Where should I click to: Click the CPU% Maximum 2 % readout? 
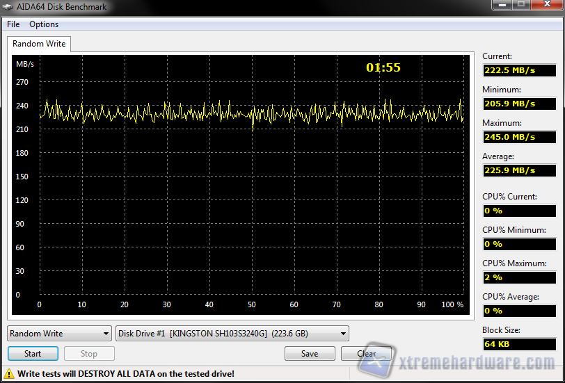coord(518,277)
